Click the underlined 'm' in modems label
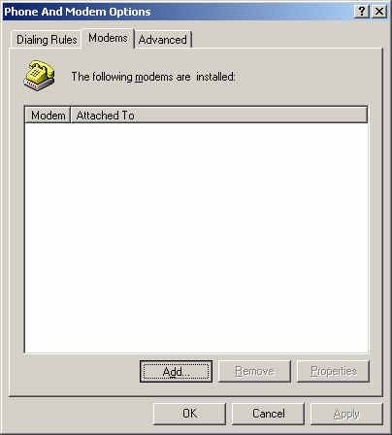392x435 pixels. 139,78
